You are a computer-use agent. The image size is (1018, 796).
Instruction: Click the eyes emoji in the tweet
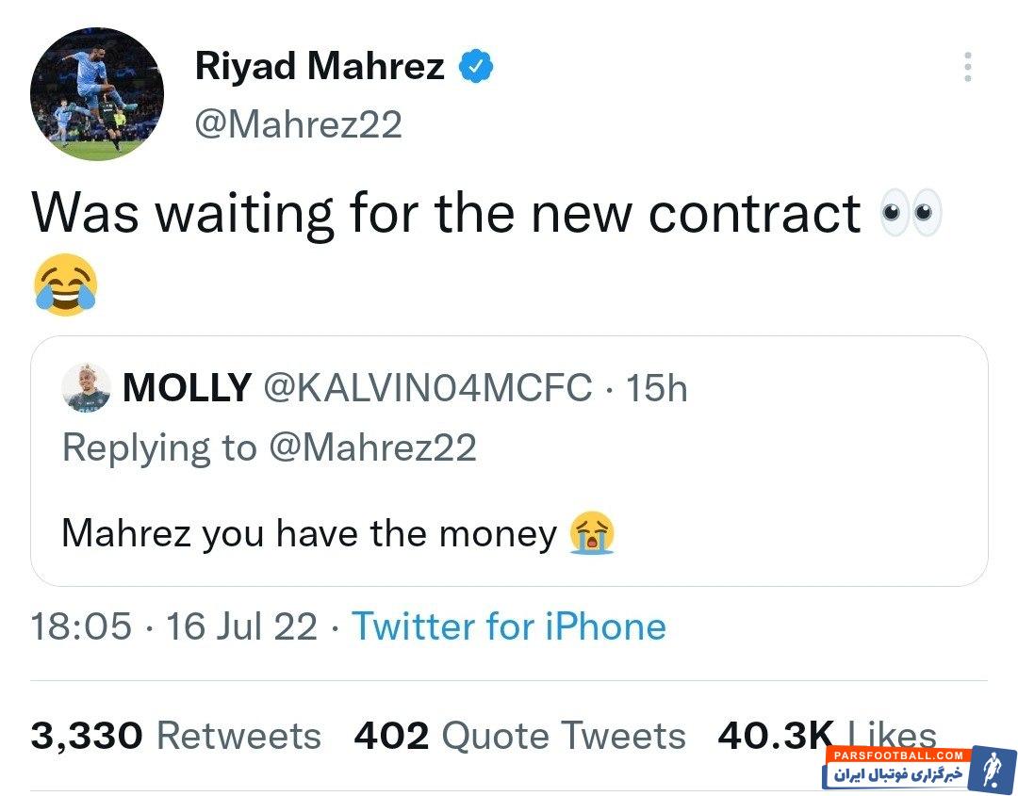coord(910,215)
